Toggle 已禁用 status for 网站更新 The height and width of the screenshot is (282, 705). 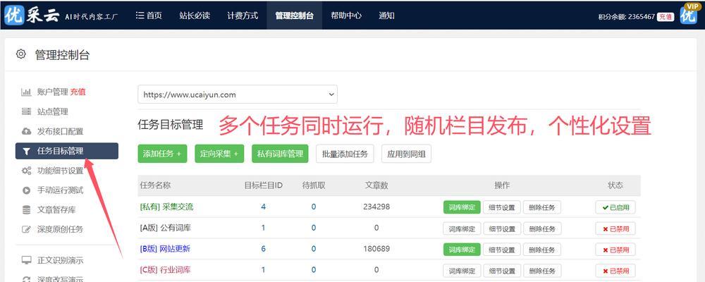pos(615,249)
